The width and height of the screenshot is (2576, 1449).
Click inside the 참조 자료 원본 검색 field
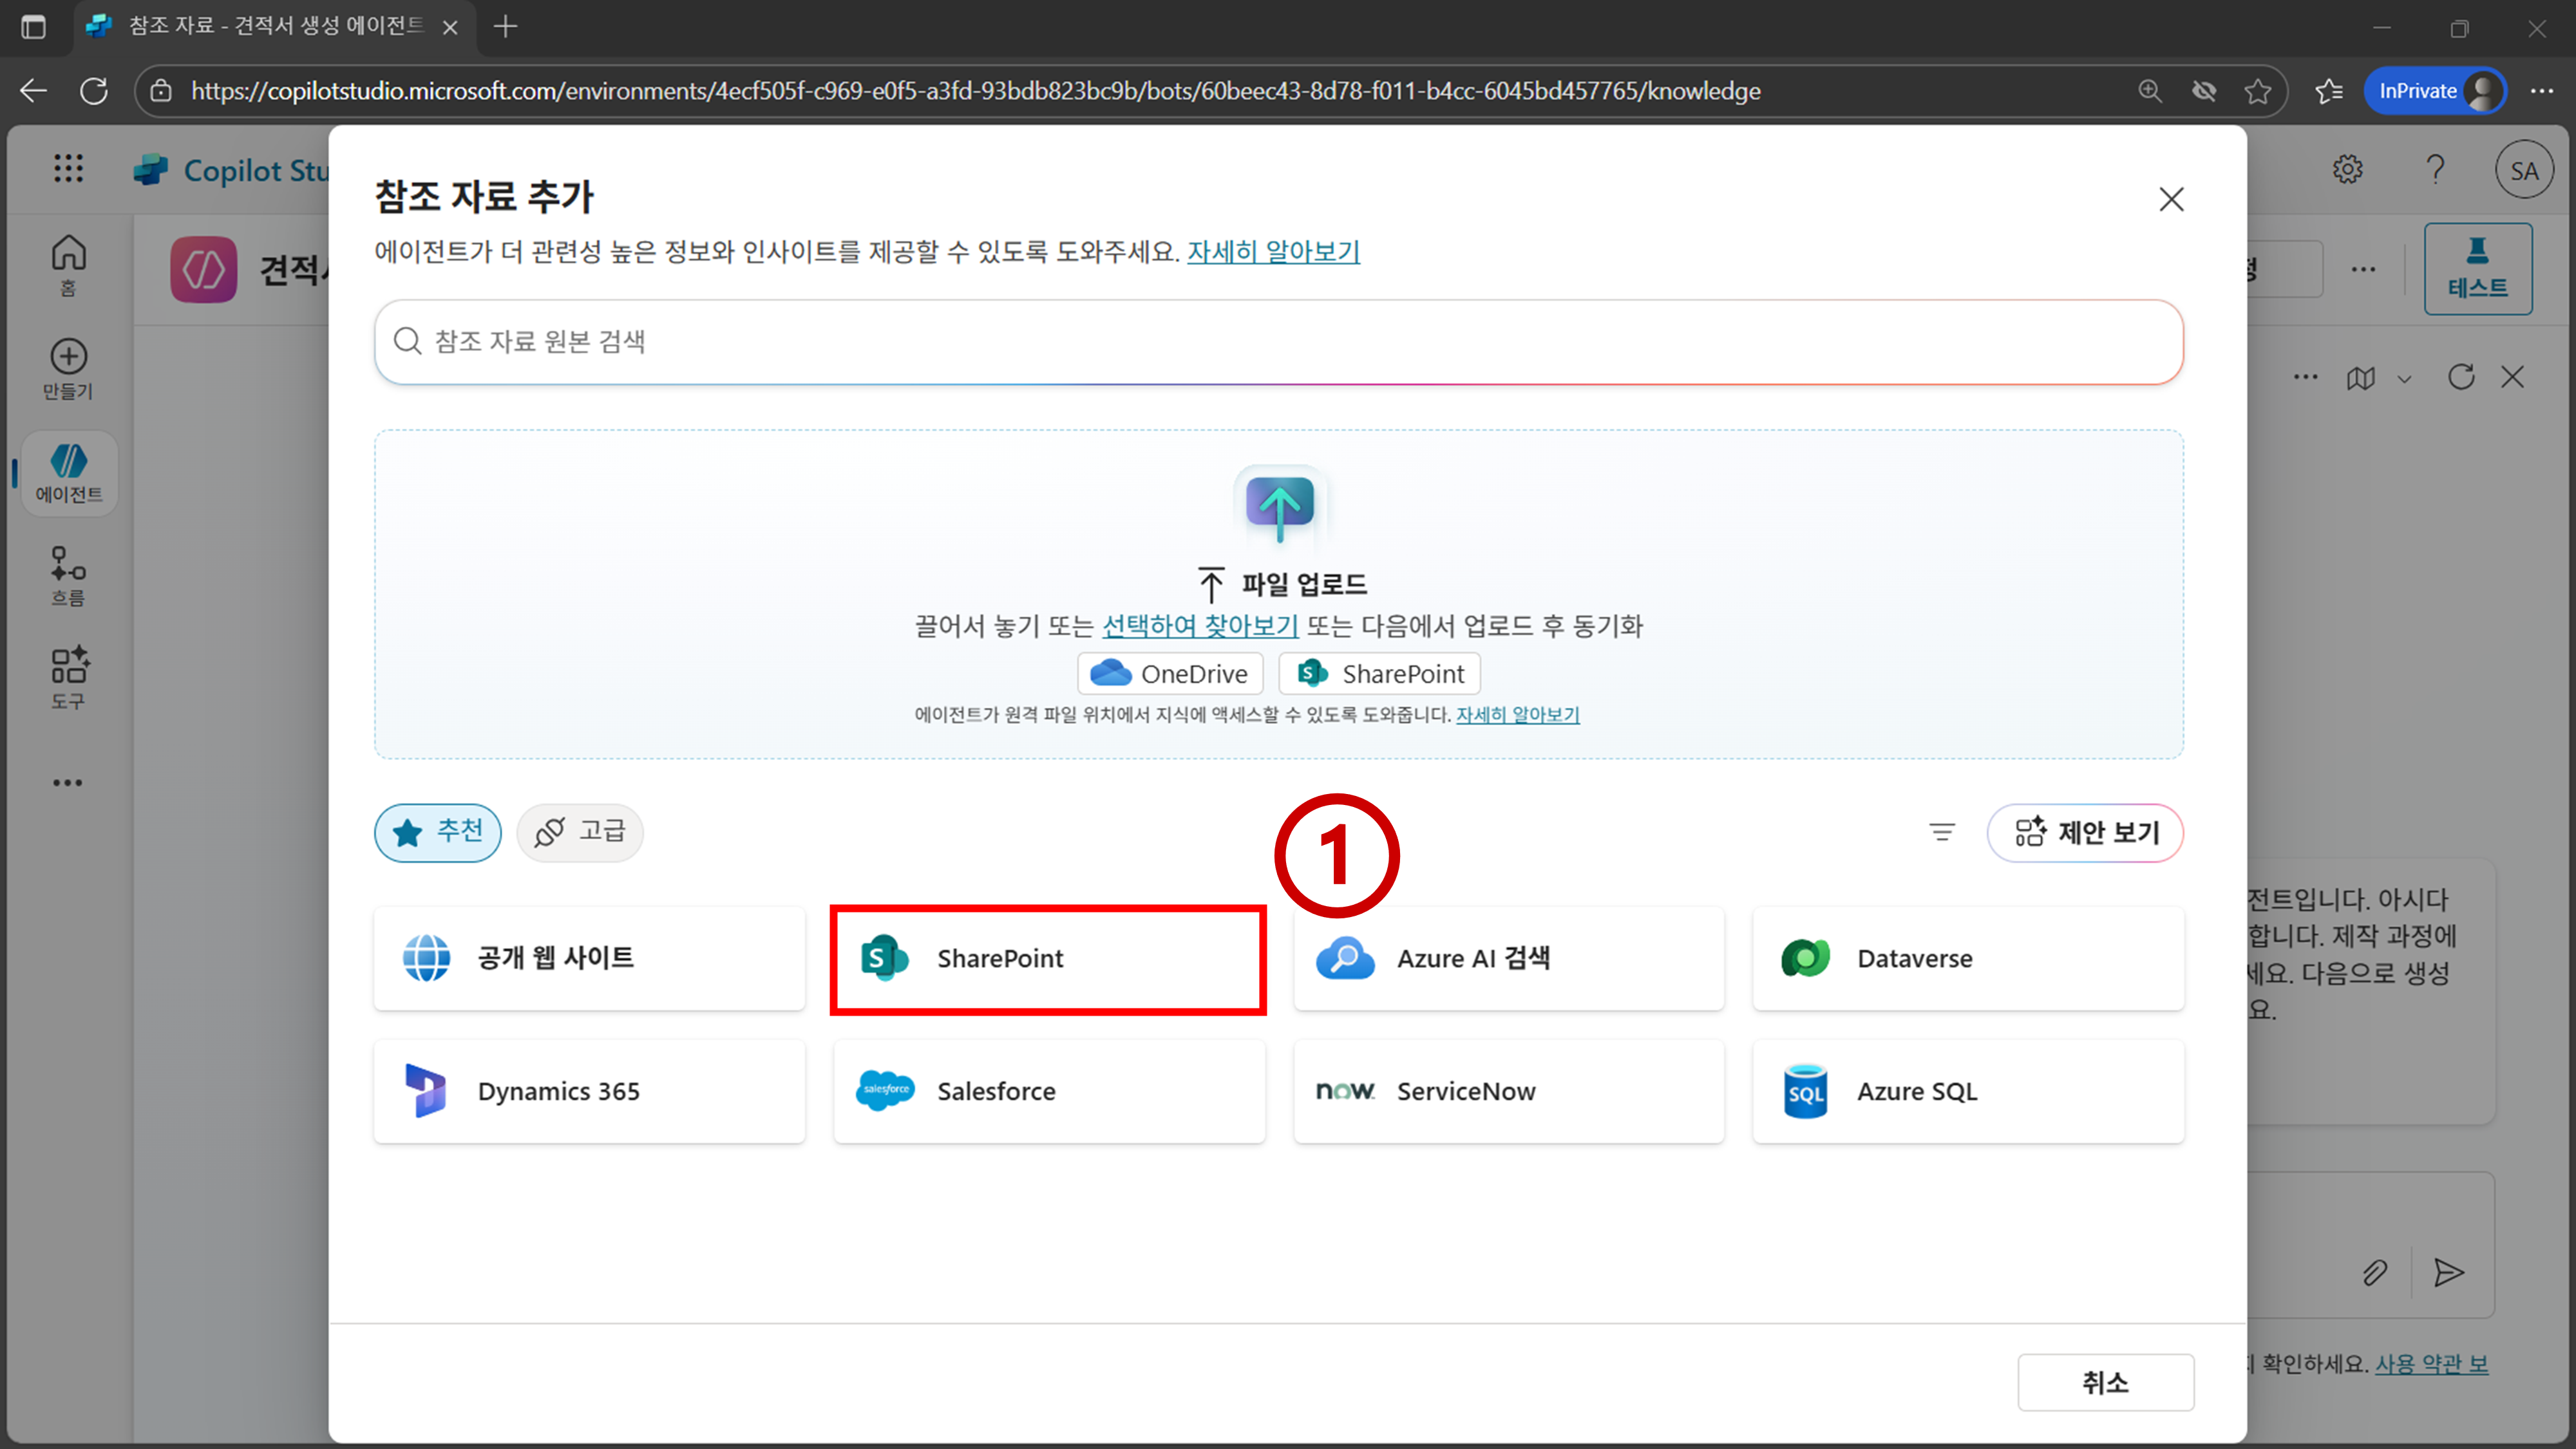[1278, 342]
